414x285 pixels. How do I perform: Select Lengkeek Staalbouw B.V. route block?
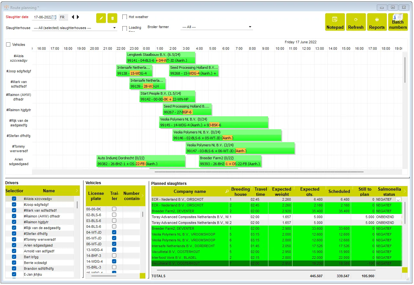(160, 58)
